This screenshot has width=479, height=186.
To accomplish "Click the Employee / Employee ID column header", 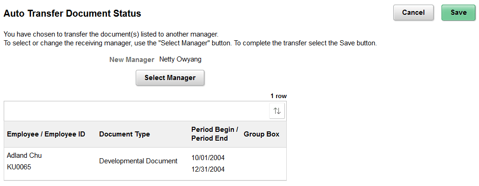I will [46, 135].
